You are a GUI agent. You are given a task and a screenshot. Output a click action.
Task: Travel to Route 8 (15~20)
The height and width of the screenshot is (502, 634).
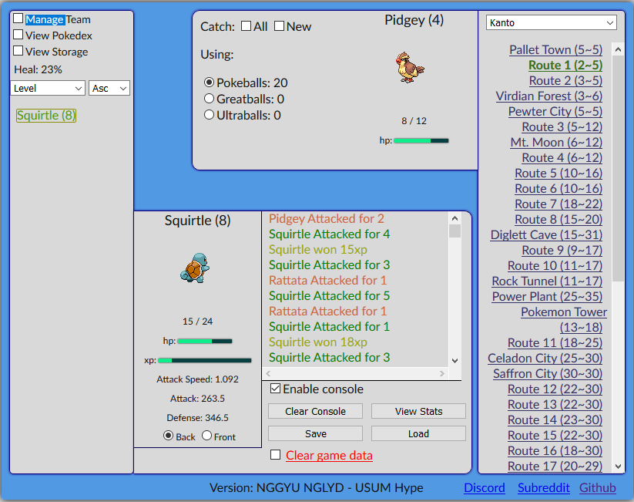click(559, 219)
